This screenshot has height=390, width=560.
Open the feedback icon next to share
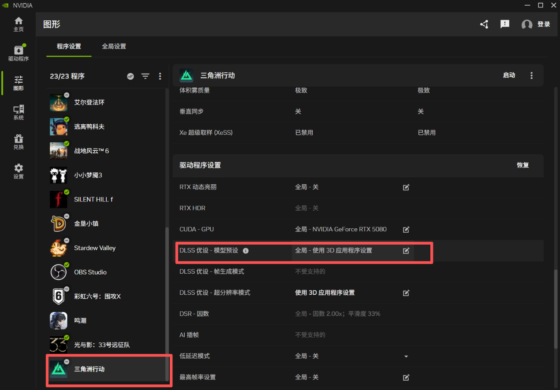coord(504,24)
